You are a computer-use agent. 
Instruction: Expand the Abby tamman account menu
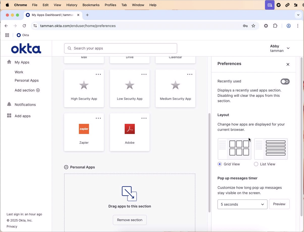(x=280, y=48)
